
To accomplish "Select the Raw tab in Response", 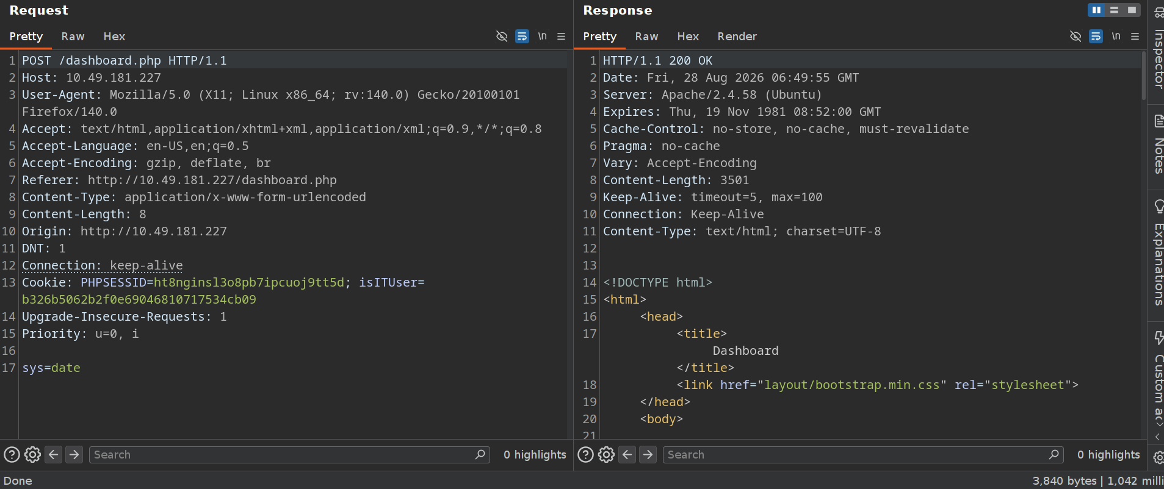I will click(646, 37).
